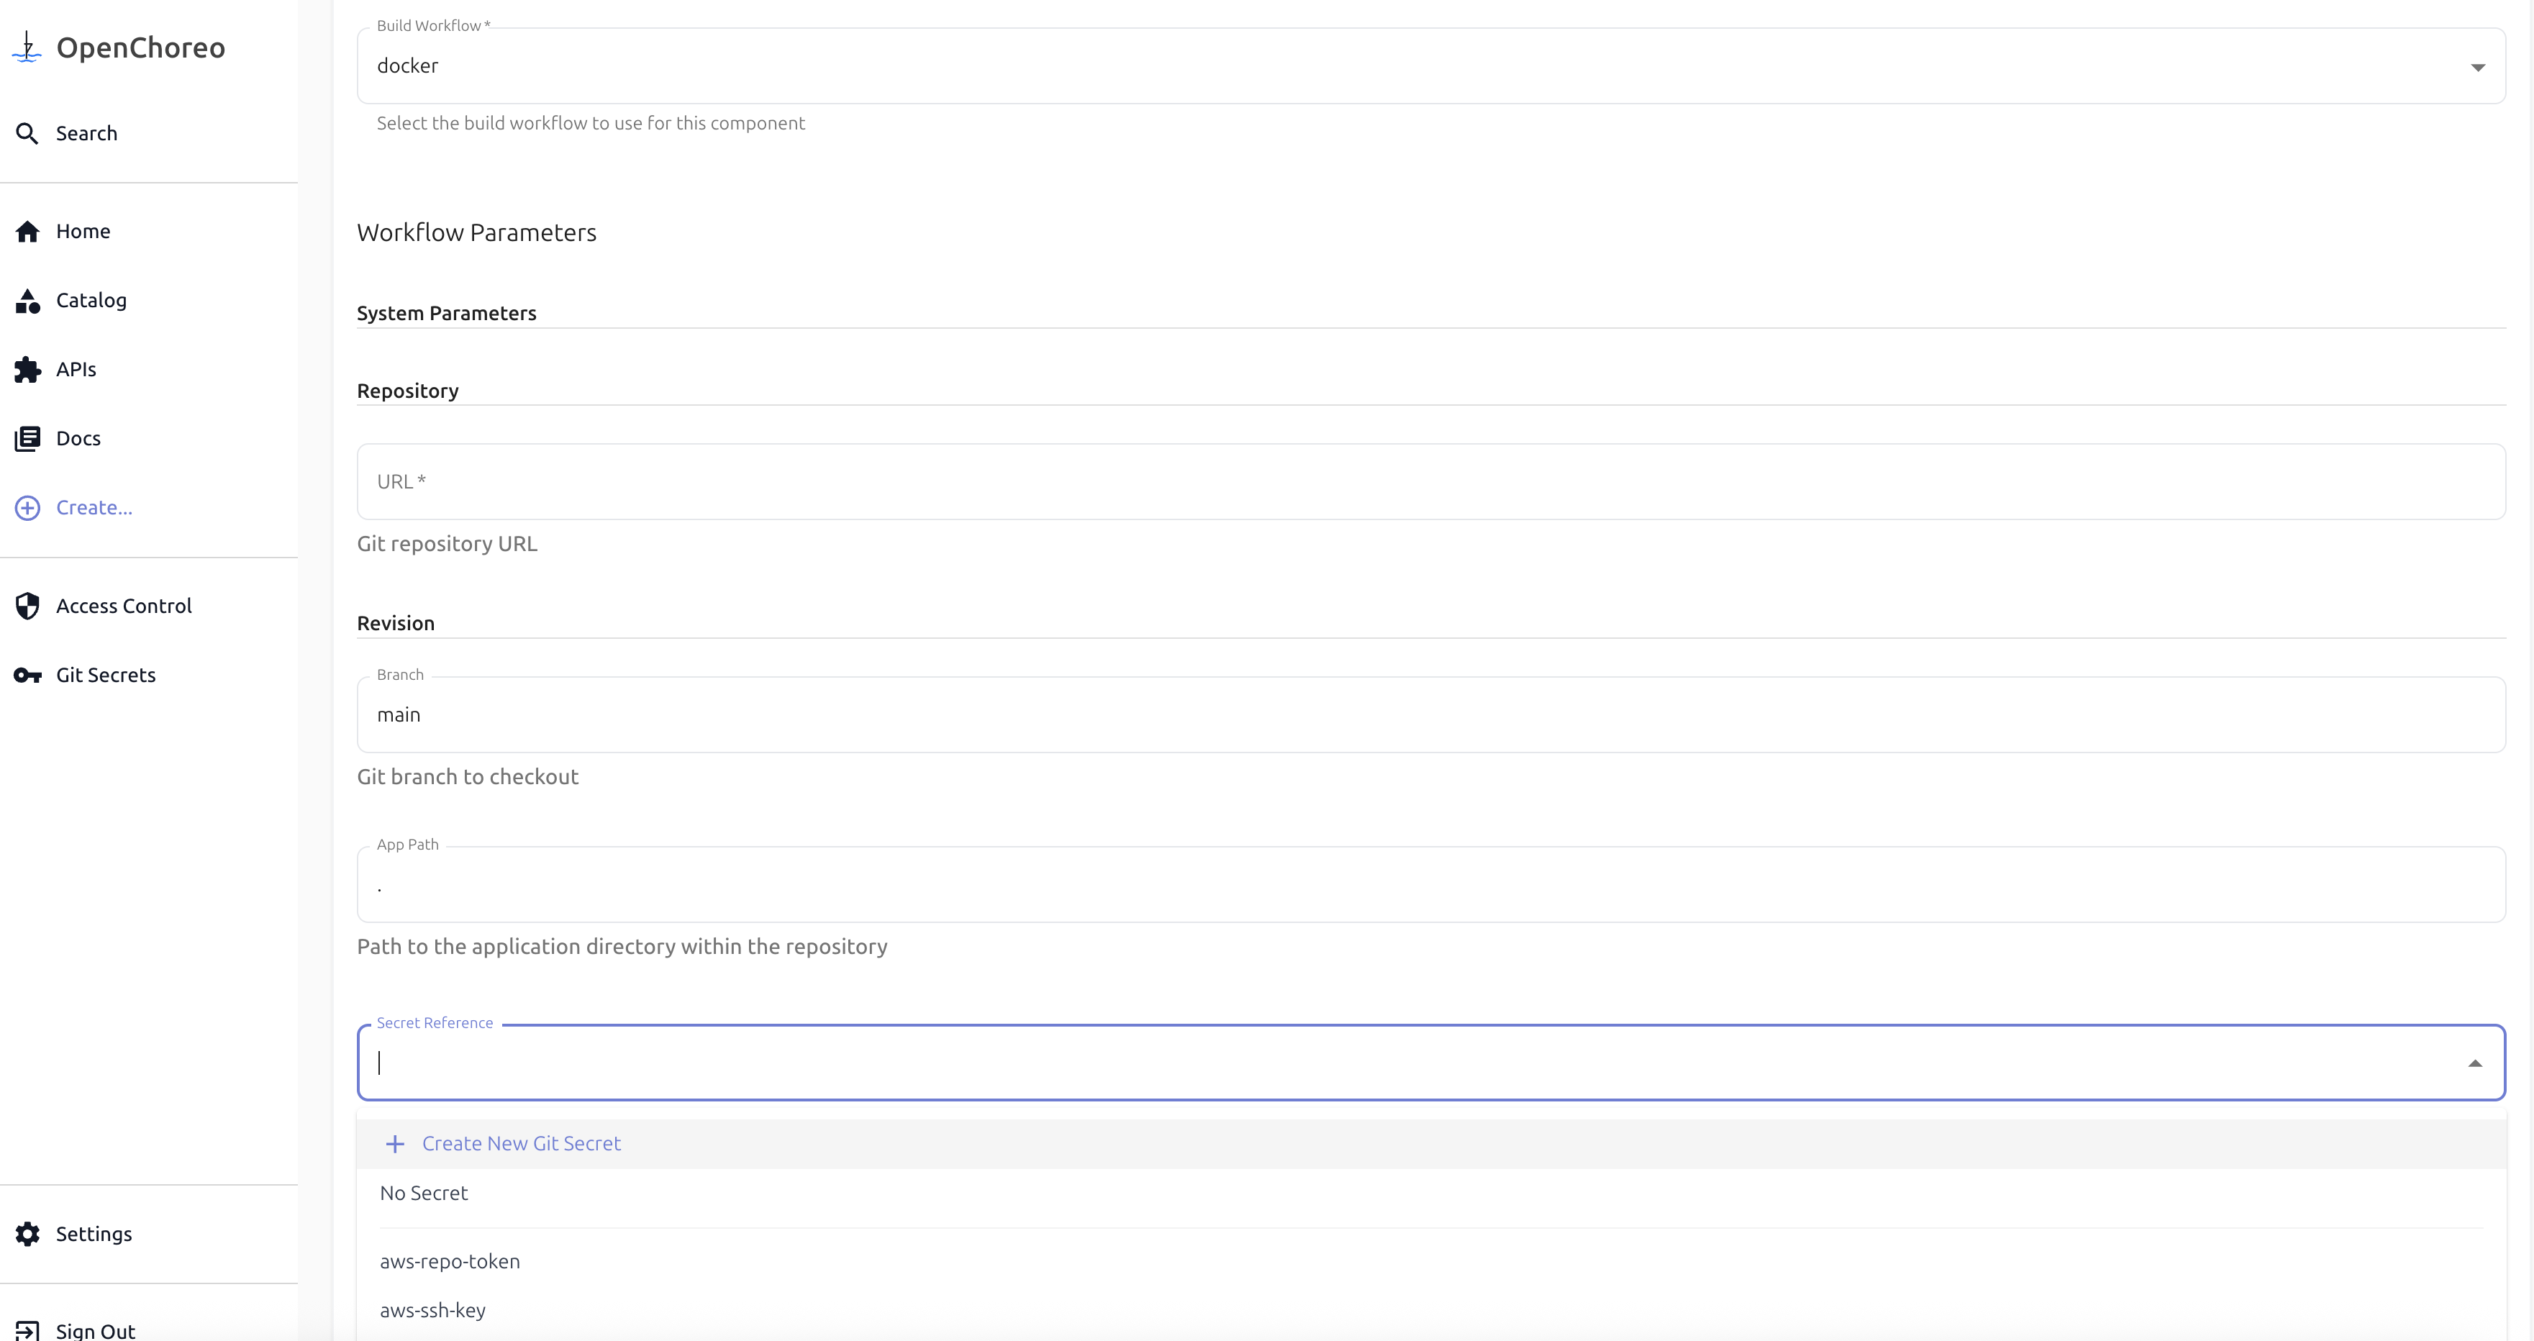Collapse the Secret Reference dropdown arrow

click(2474, 1063)
